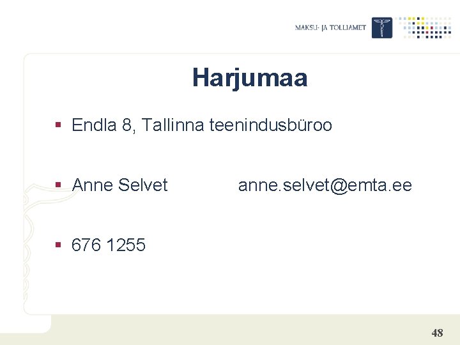The width and height of the screenshot is (460, 345).
Task: Click the word Tallinna in address line
Action: click(x=172, y=125)
